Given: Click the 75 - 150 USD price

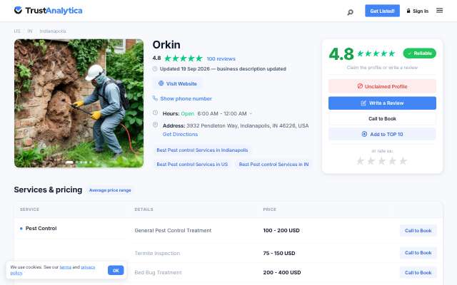Looking at the screenshot, I should tap(279, 254).
